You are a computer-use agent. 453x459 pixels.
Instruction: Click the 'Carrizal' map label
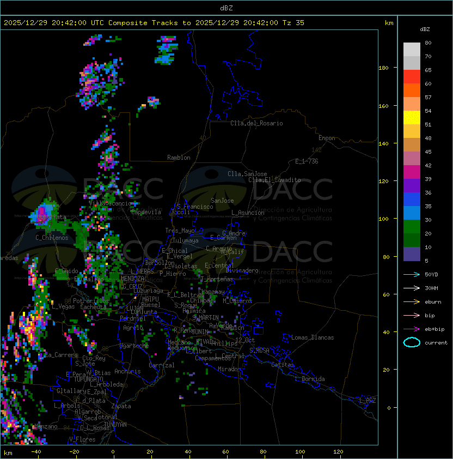click(161, 365)
